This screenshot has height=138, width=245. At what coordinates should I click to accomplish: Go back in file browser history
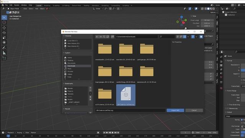click(97, 37)
